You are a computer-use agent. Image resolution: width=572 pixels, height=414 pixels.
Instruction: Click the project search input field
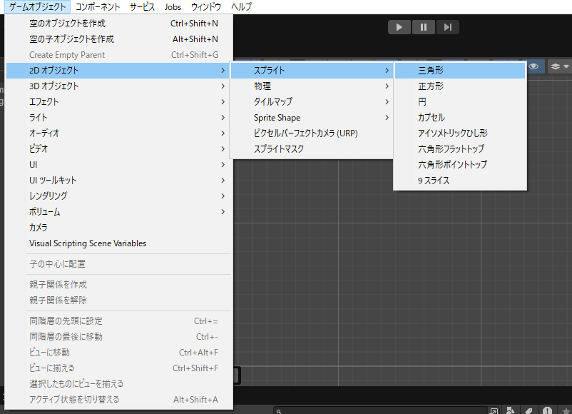(x=381, y=410)
